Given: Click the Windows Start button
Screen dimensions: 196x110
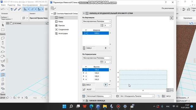Looking at the screenshot, I should point(64,106).
